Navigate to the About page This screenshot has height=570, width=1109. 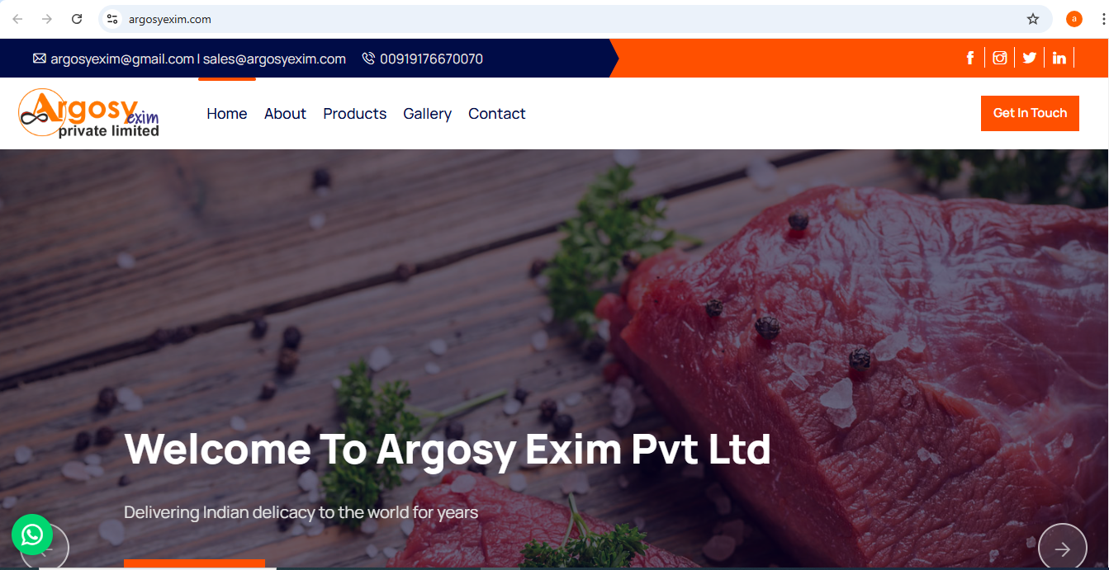point(285,114)
